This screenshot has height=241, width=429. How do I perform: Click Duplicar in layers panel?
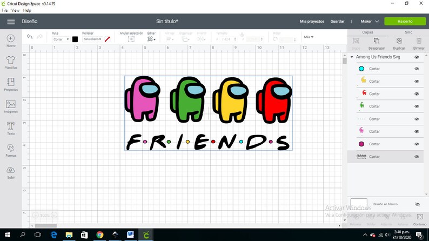point(399,43)
